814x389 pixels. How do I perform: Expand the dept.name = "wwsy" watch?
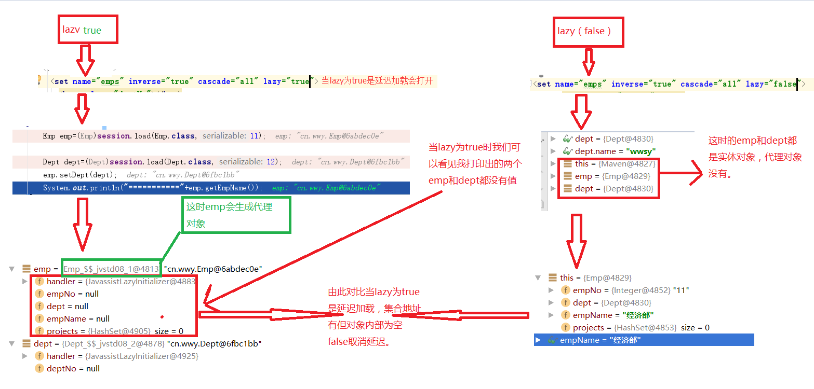pyautogui.click(x=553, y=151)
